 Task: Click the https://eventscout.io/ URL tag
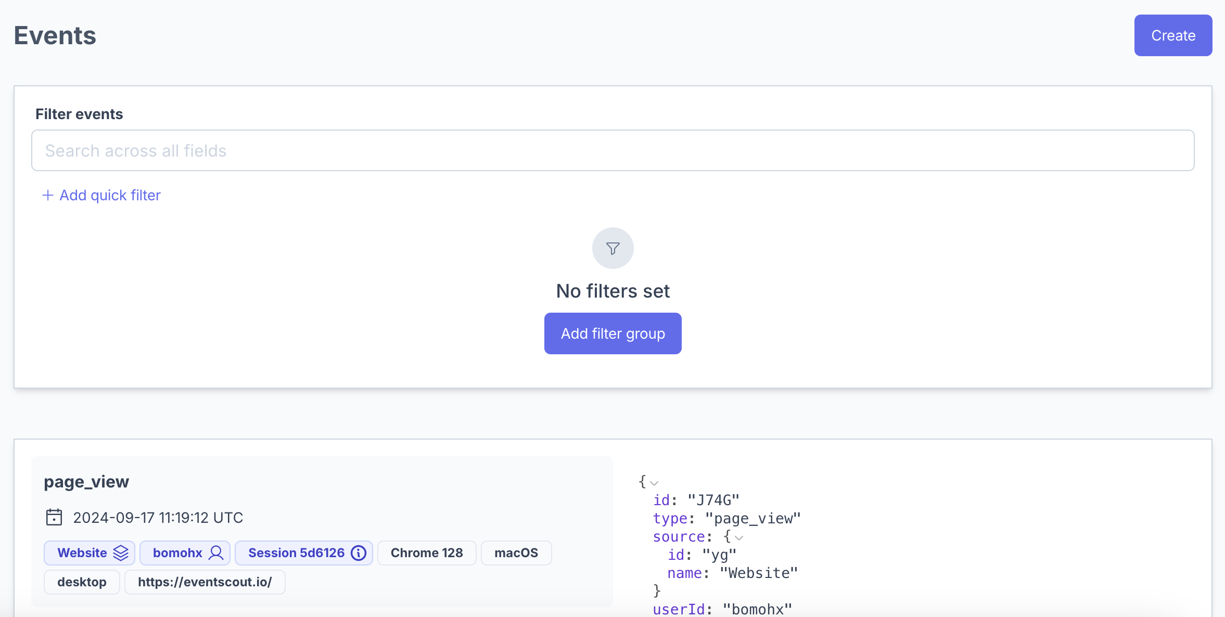(205, 582)
